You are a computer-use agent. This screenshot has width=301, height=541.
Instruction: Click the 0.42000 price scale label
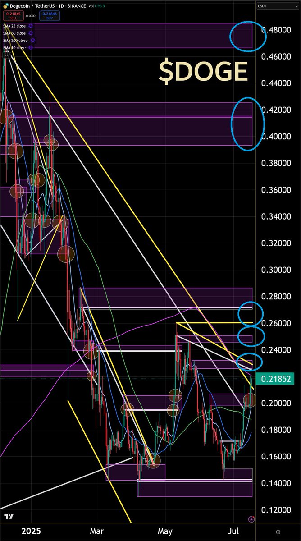click(277, 110)
